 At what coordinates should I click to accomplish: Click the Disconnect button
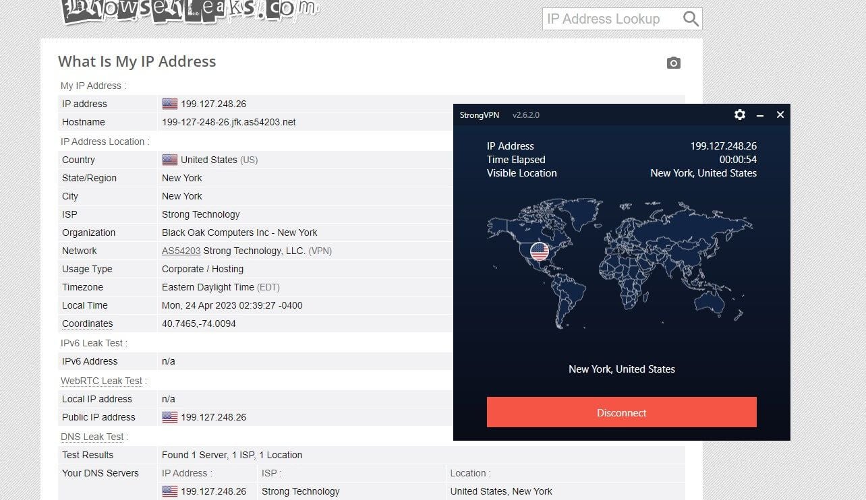point(622,412)
